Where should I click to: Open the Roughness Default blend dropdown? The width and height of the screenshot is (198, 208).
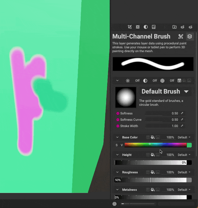coord(184,172)
